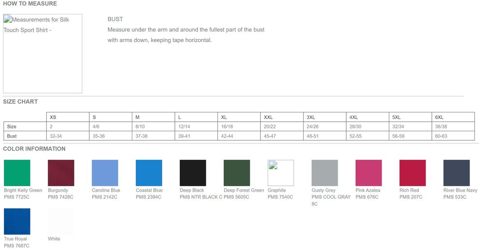
Task: Select the Rich Red color swatch
Action: 412,173
